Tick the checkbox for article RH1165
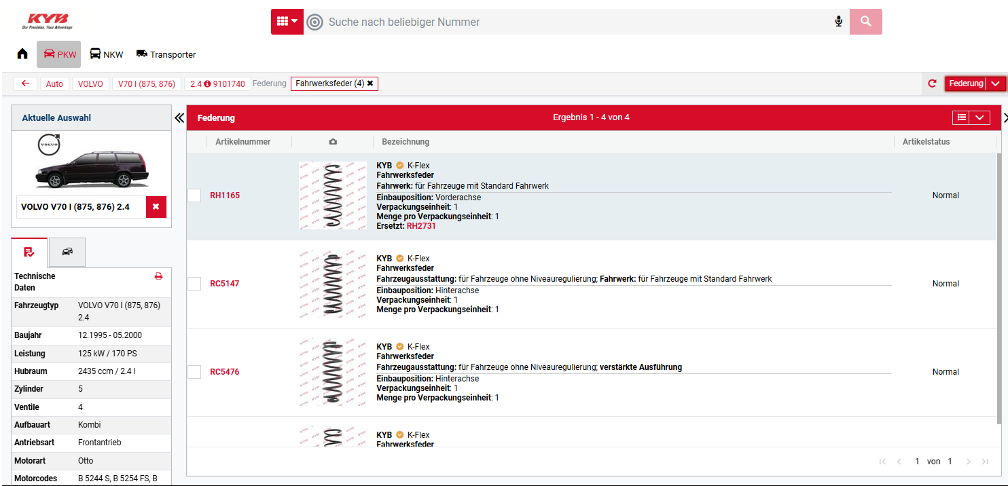This screenshot has height=486, width=1008. [x=194, y=195]
